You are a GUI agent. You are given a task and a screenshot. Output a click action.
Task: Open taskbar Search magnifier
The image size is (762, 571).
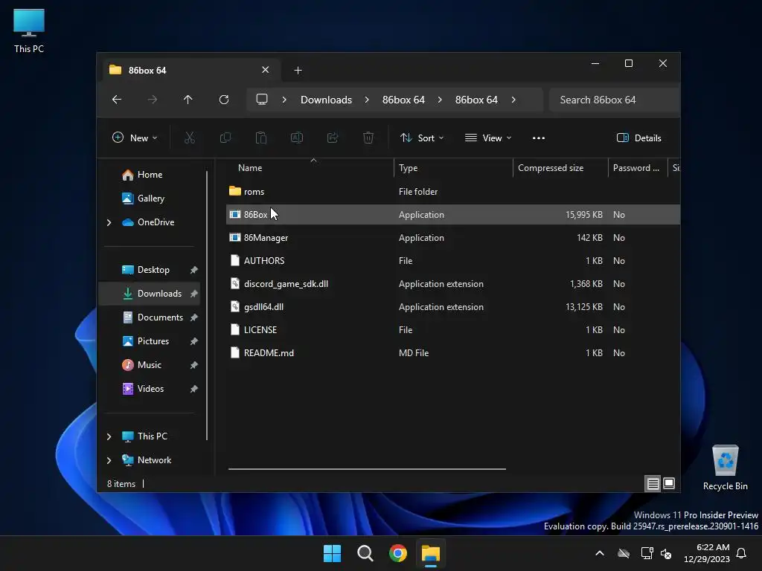[x=365, y=553]
